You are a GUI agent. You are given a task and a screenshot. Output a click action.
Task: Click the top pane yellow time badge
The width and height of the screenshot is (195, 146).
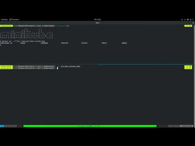tap(188, 26)
